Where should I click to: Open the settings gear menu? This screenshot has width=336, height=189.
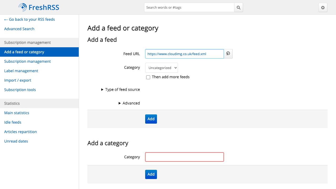323,7
